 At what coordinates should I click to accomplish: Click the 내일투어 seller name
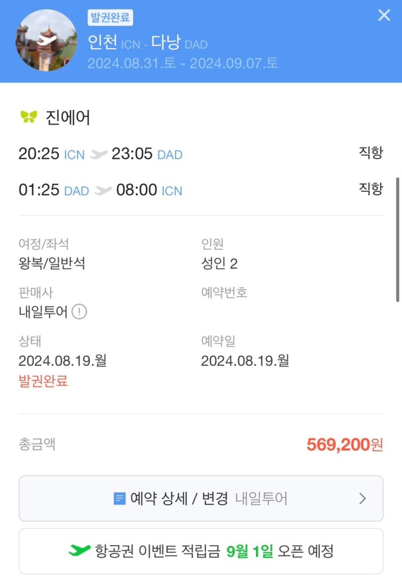click(43, 312)
